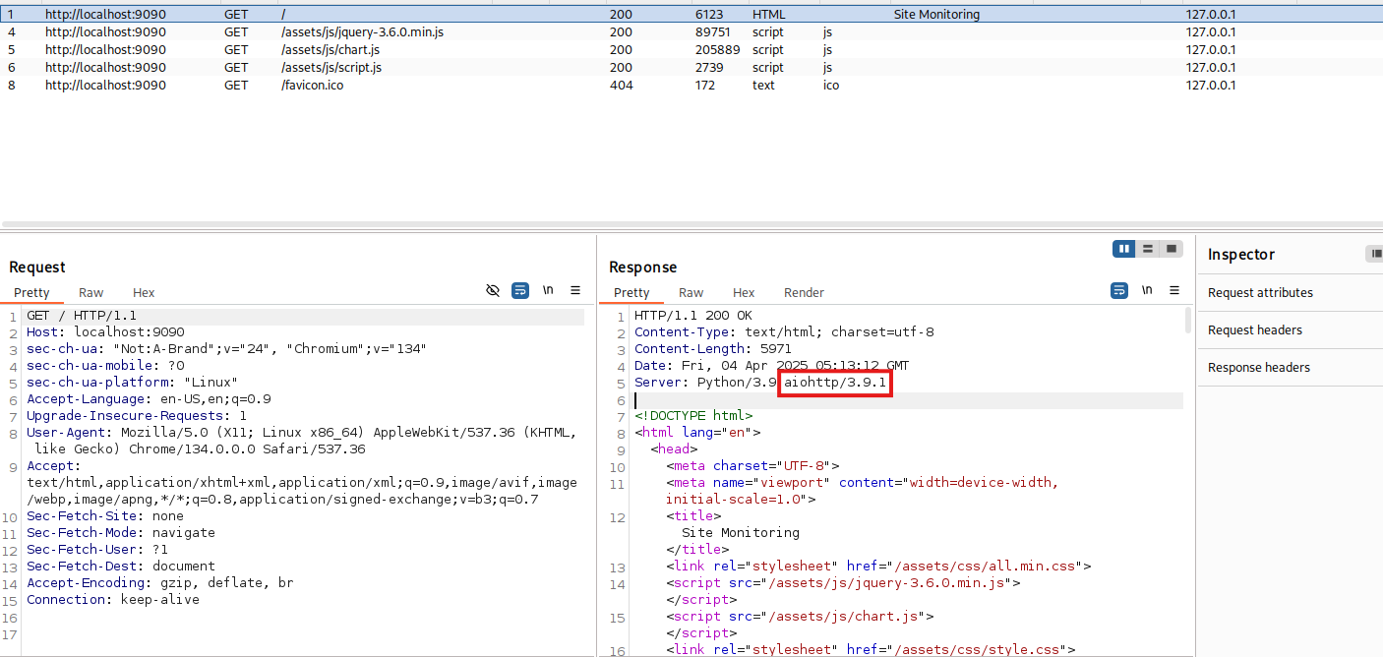
Task: Click the HTML MIME type cell
Action: pos(768,15)
